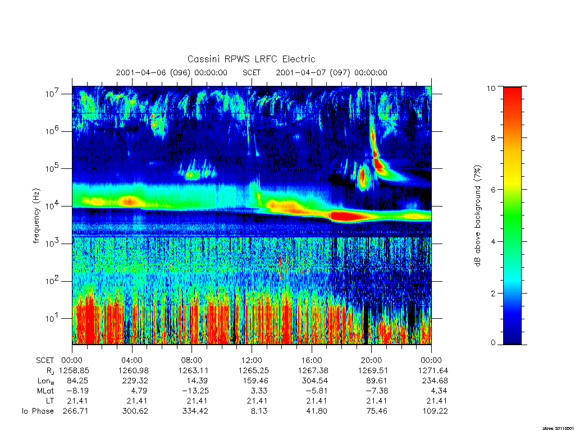Click the SCET time label 16:00
575x431 pixels.
(x=312, y=360)
